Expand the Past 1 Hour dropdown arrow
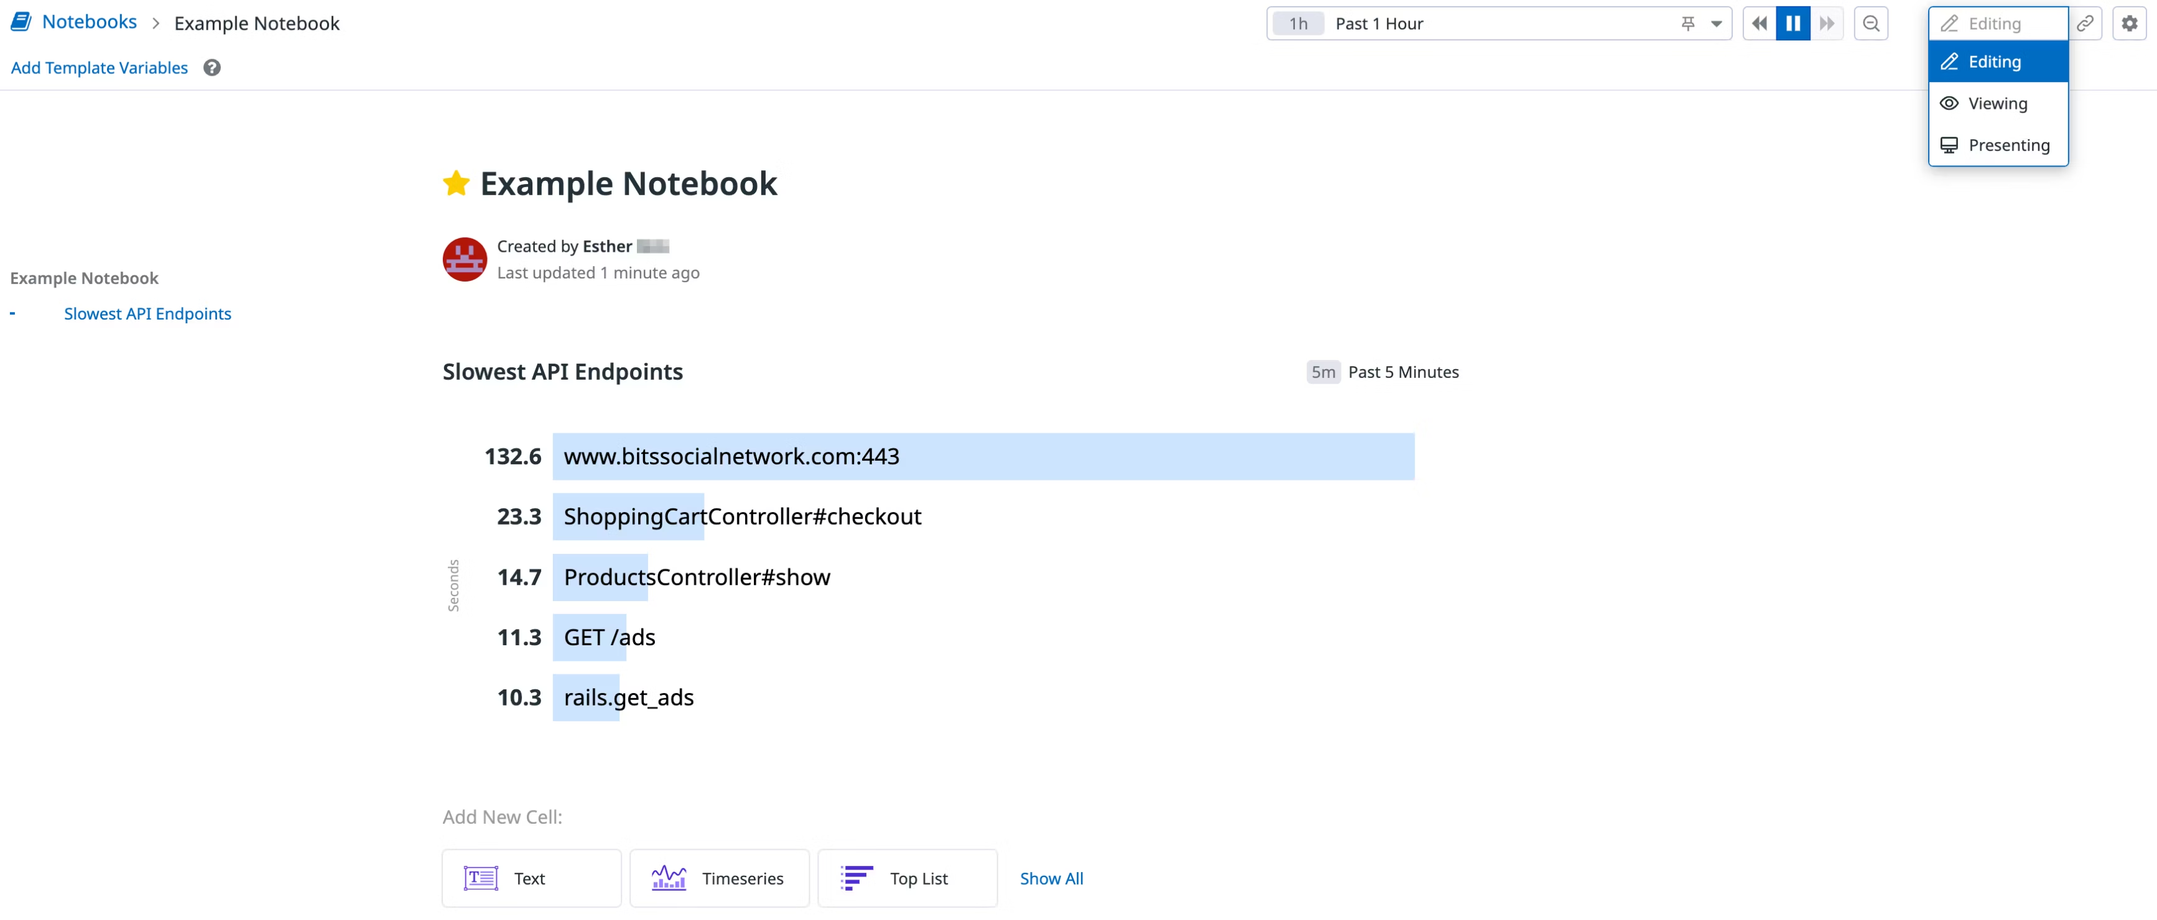This screenshot has height=920, width=2157. 1716,24
